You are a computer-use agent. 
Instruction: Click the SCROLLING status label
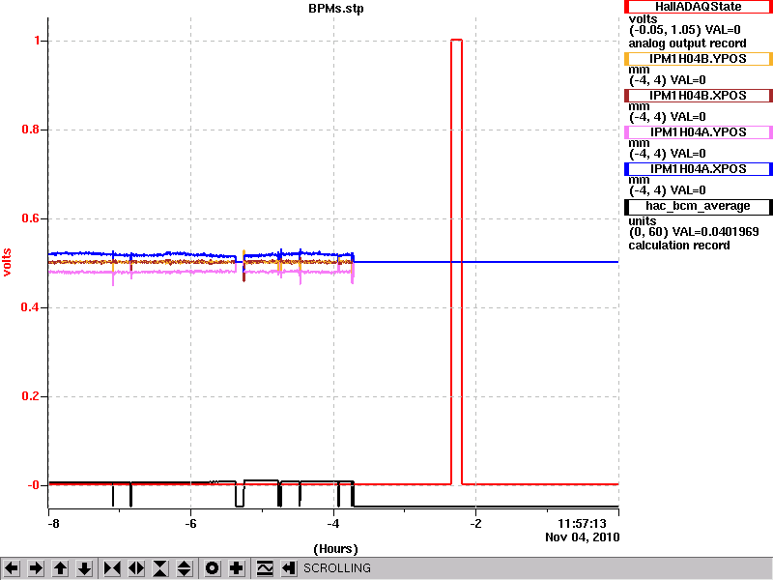(x=337, y=568)
